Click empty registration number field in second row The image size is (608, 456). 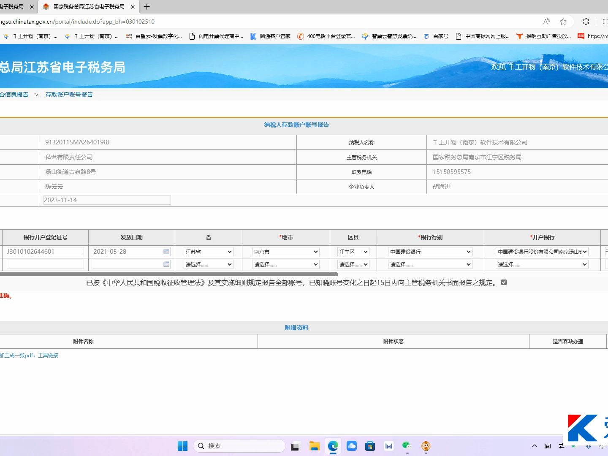(45, 264)
